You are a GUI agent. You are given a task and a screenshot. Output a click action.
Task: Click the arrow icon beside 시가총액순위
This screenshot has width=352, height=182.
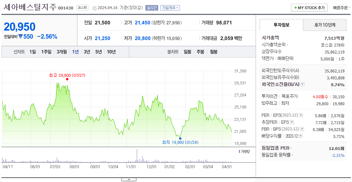click(287, 45)
